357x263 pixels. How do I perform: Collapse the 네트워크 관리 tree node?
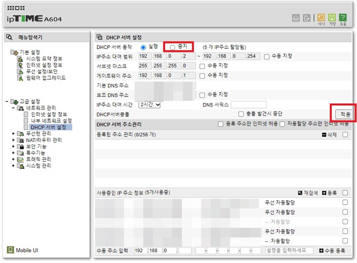13,108
